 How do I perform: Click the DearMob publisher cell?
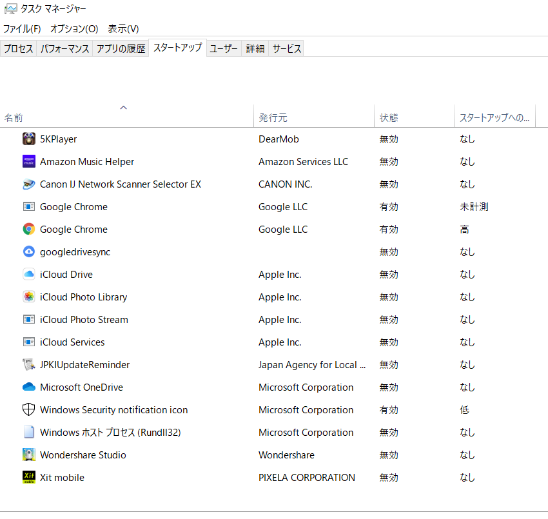[279, 139]
